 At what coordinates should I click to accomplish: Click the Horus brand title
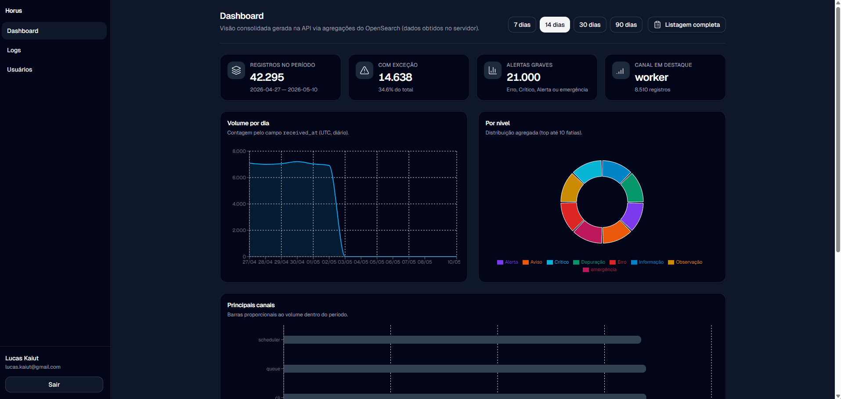14,11
